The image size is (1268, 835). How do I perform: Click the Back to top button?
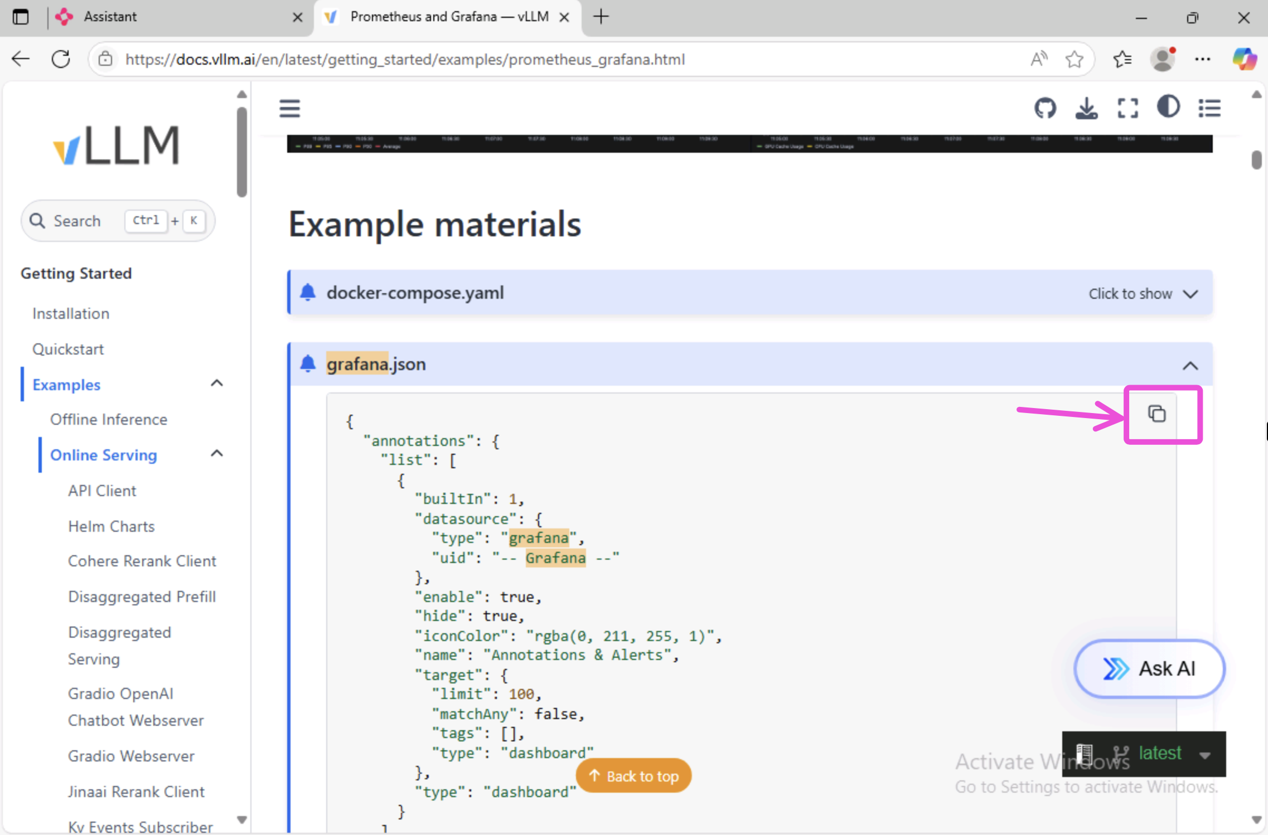coord(634,776)
